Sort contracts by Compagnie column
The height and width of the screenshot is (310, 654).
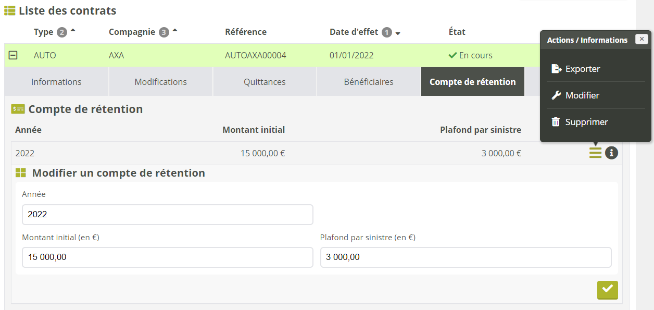click(132, 32)
